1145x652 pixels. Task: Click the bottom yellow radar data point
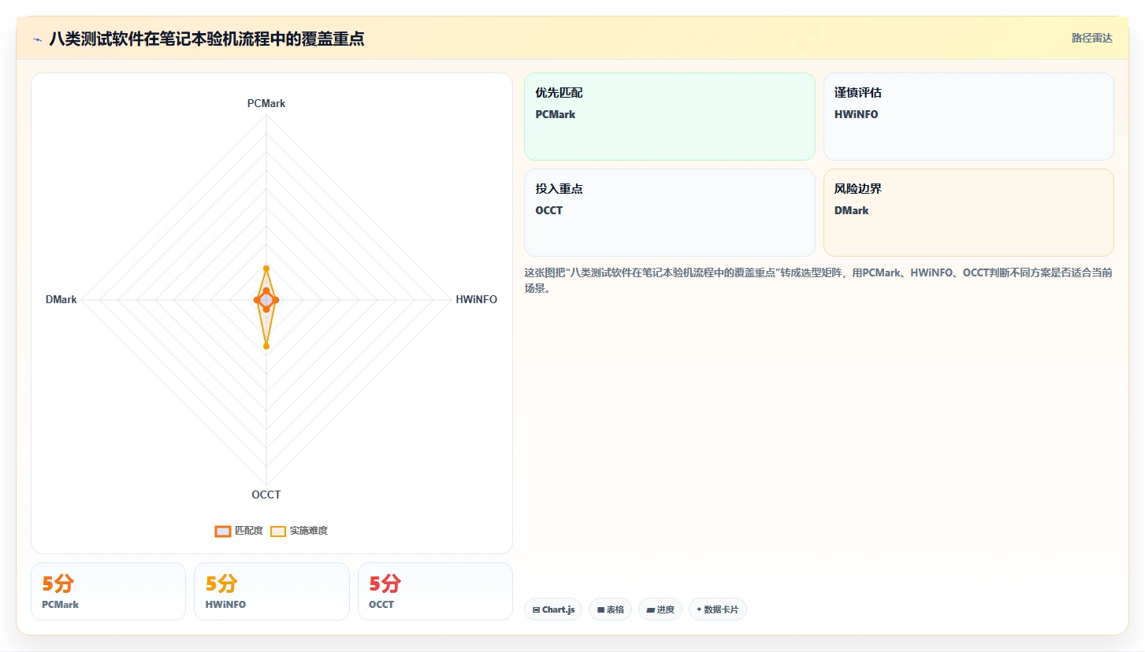tap(266, 346)
